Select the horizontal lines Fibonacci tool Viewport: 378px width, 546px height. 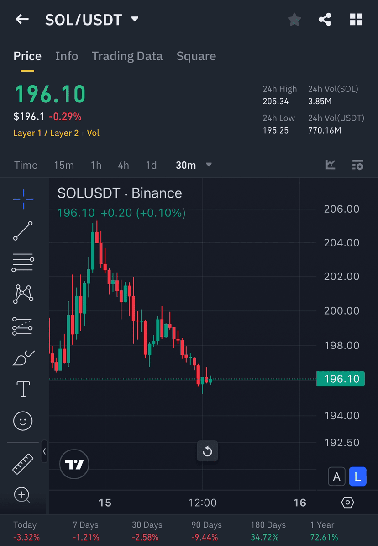23,262
